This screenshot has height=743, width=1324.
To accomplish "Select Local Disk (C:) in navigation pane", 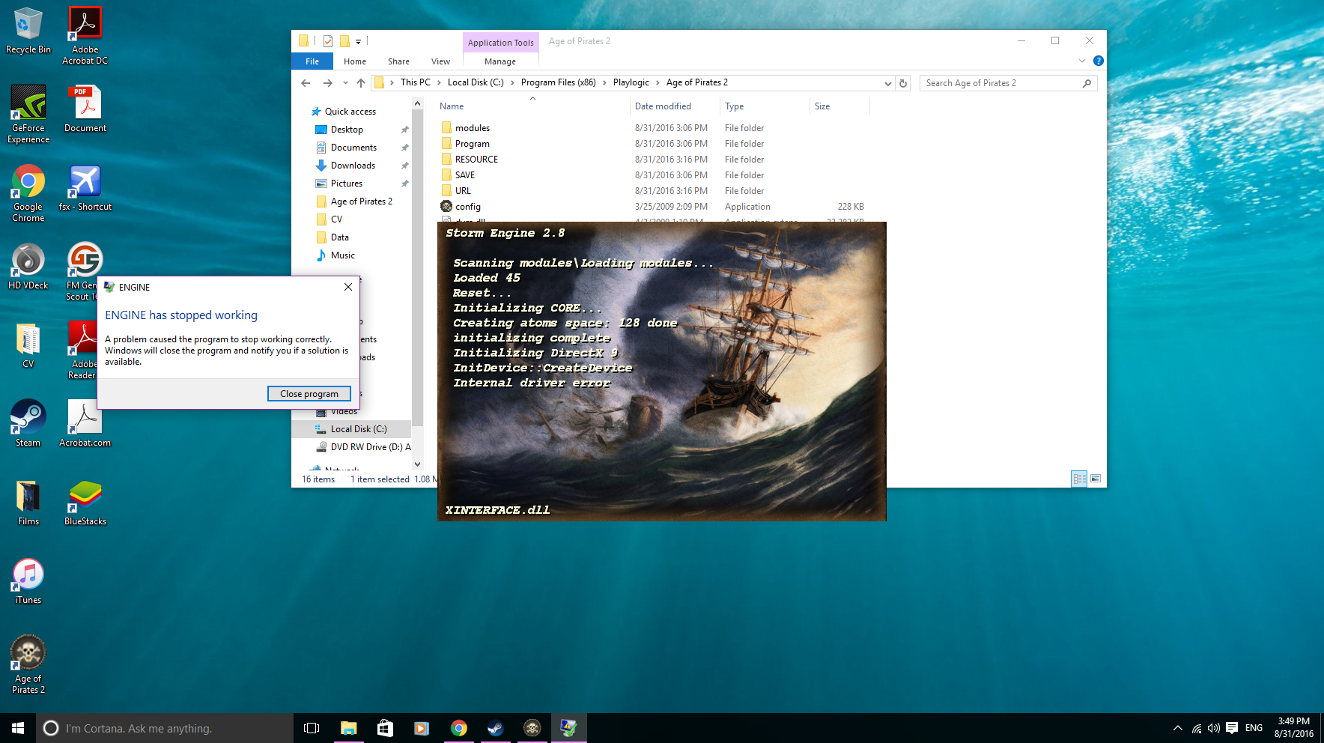I will tap(359, 429).
